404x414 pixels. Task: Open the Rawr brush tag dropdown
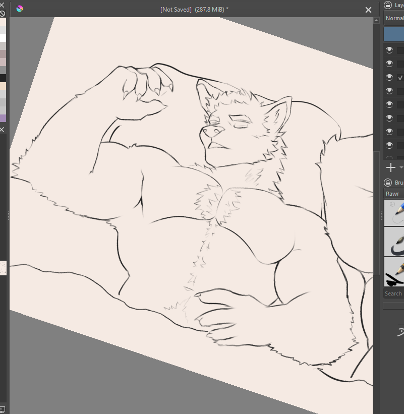(394, 194)
